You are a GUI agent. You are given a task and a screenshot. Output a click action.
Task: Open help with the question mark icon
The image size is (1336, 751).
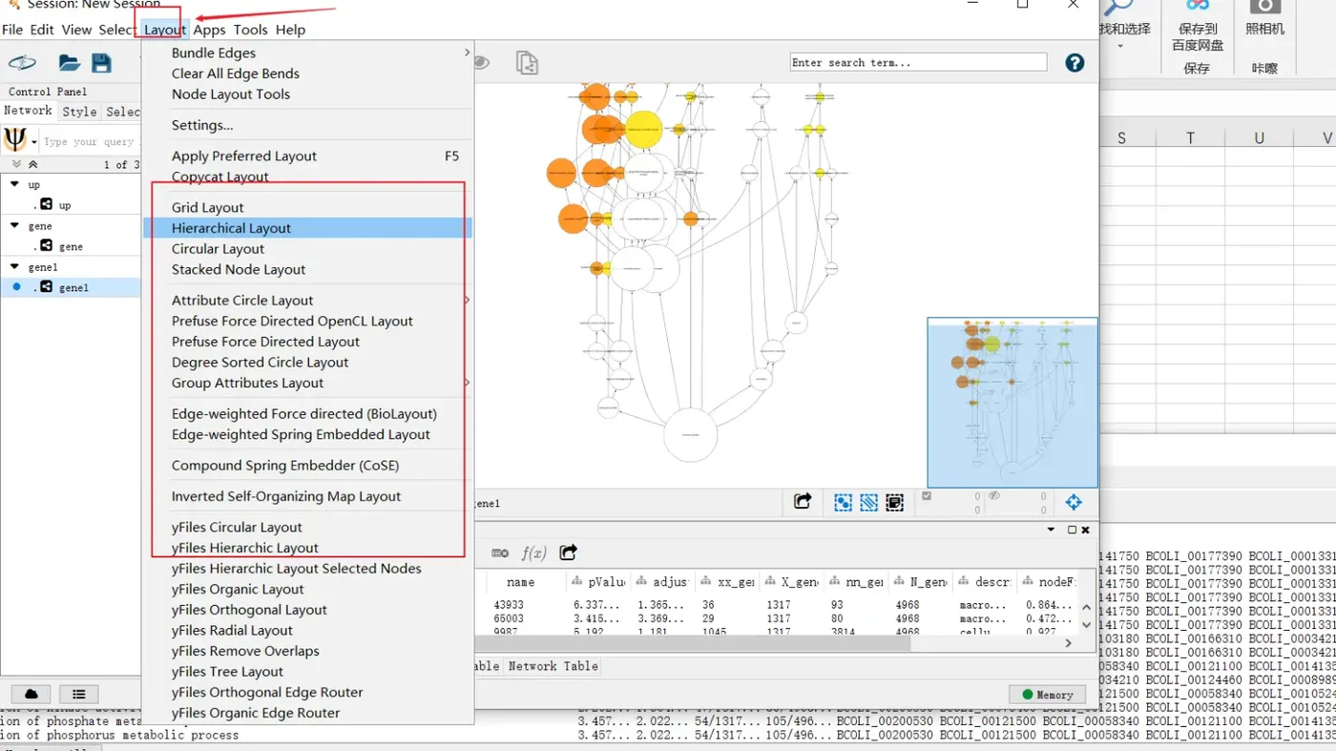[1075, 63]
